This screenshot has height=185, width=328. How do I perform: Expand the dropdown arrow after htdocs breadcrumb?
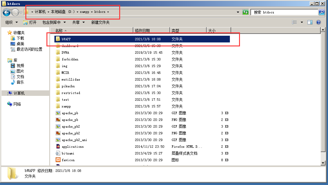108,12
